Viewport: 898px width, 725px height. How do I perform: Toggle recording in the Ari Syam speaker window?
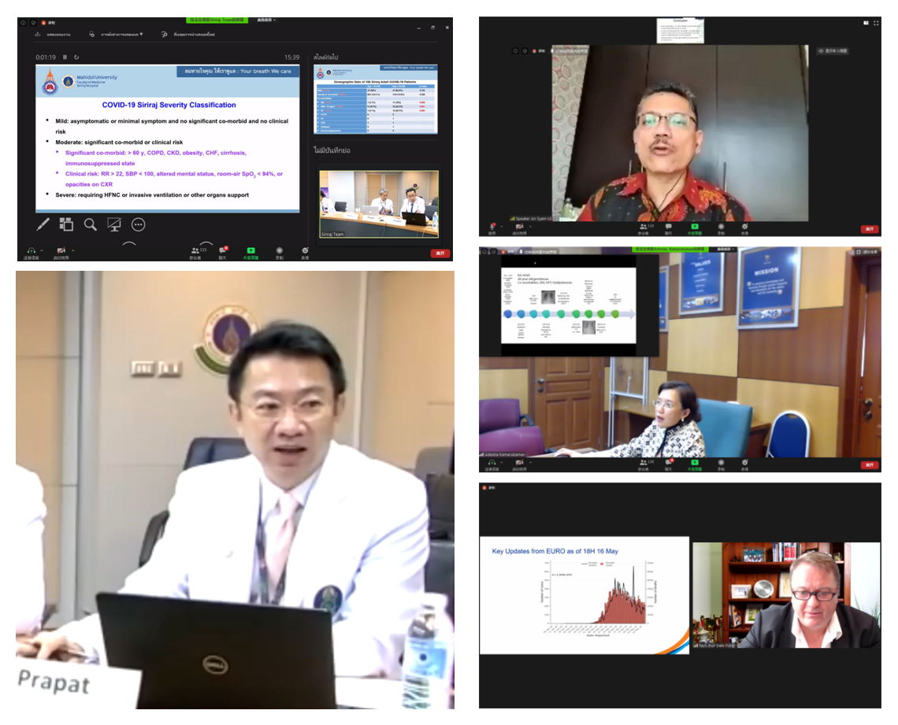point(721,228)
